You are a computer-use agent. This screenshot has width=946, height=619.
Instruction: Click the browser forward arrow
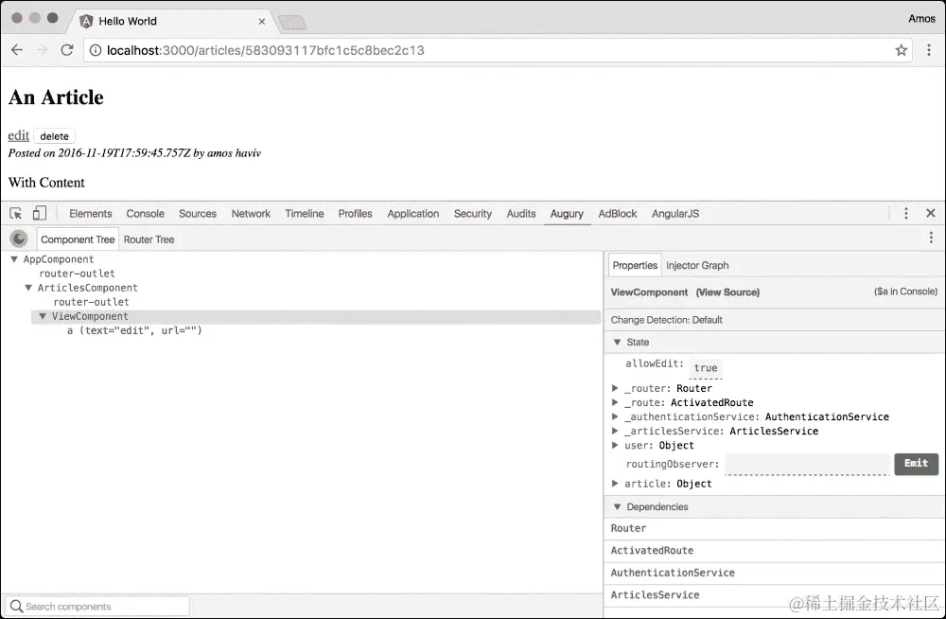click(x=42, y=50)
